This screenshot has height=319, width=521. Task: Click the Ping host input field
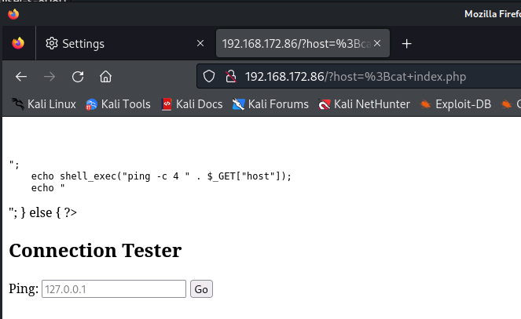[x=114, y=289]
